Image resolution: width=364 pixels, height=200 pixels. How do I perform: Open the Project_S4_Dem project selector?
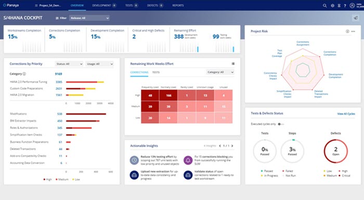[50, 6]
